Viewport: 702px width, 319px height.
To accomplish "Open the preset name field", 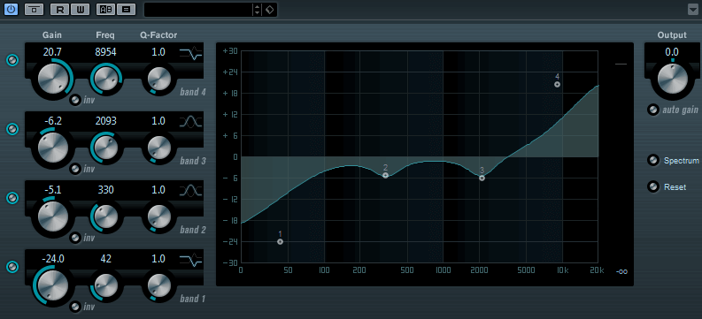I will pyautogui.click(x=198, y=10).
